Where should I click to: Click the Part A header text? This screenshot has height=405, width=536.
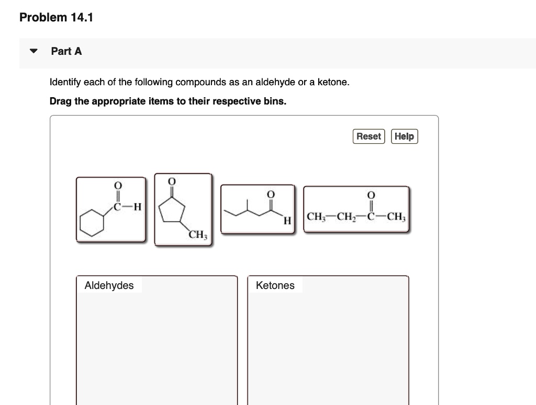(x=66, y=51)
